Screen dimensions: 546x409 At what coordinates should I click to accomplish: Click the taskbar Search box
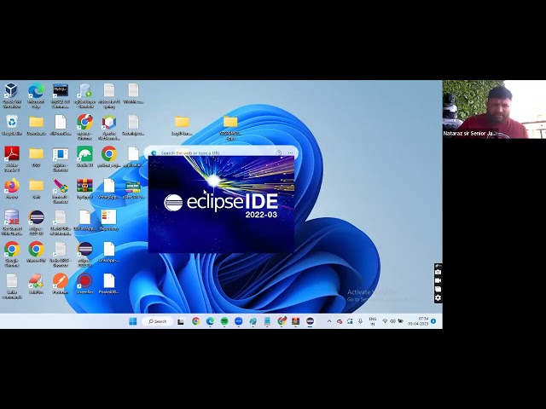point(157,321)
